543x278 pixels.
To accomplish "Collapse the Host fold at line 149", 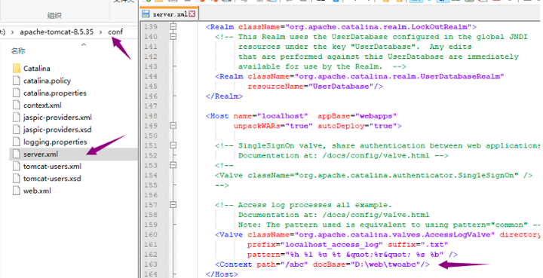I will [173, 126].
